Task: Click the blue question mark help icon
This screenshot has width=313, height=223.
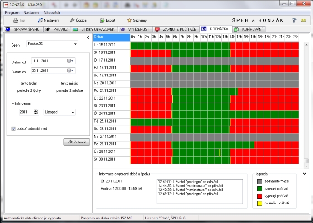Action: point(294,20)
